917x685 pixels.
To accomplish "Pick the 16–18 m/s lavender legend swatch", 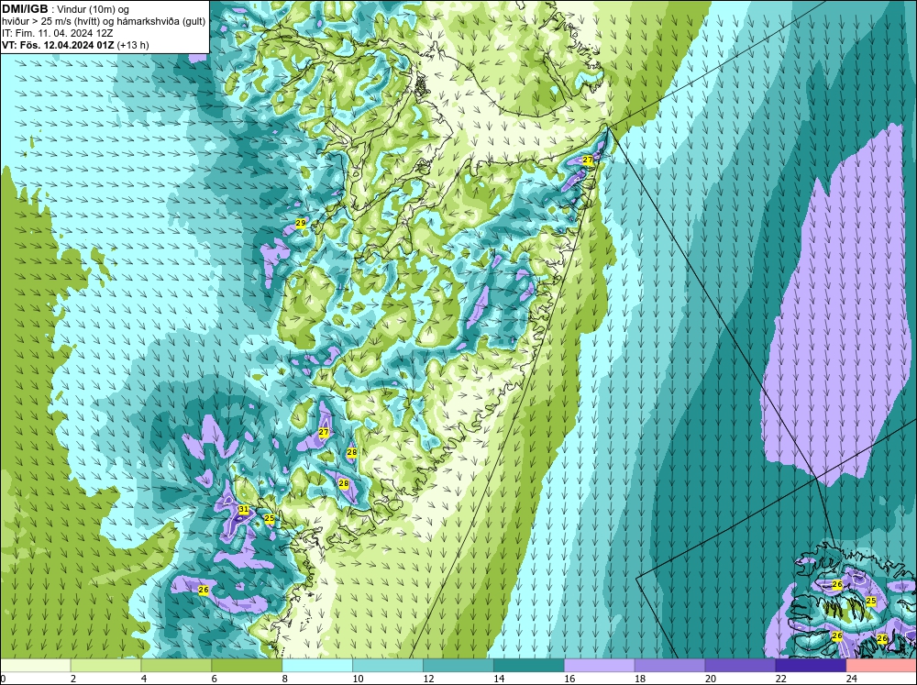I will pos(600,666).
